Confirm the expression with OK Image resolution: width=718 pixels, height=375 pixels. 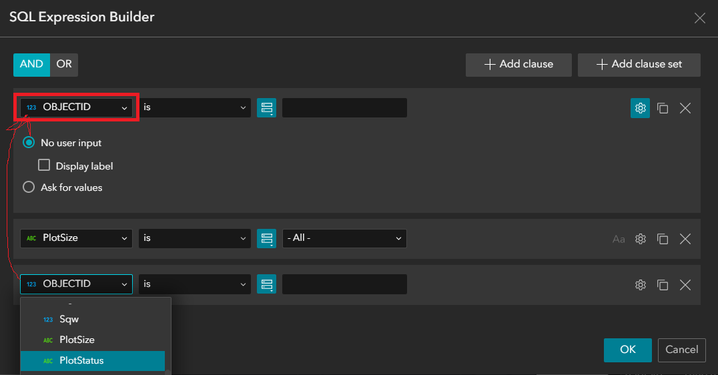(627, 350)
